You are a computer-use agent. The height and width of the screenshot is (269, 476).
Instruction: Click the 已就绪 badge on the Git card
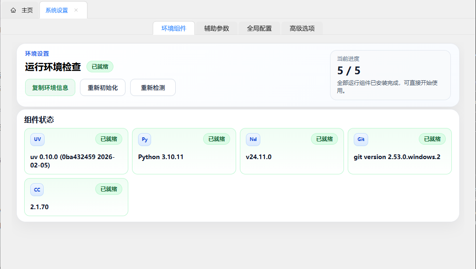[432, 139]
